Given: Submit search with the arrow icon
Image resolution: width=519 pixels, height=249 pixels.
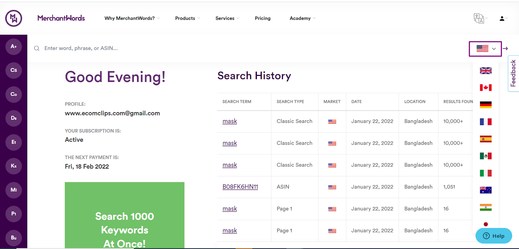Looking at the screenshot, I should click(x=505, y=49).
